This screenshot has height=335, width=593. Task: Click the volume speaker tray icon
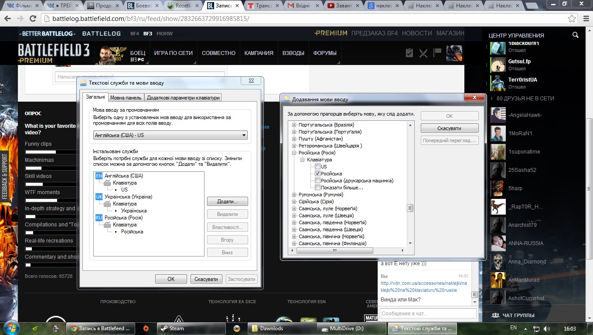[547, 328]
